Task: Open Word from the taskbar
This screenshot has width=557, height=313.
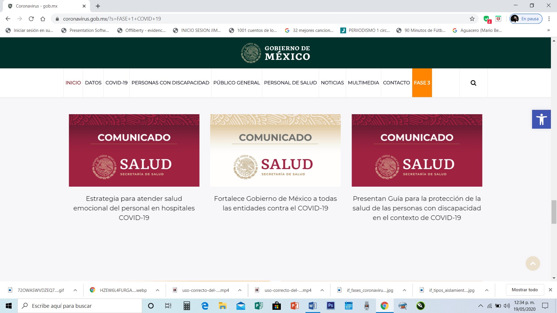Action: 312,306
